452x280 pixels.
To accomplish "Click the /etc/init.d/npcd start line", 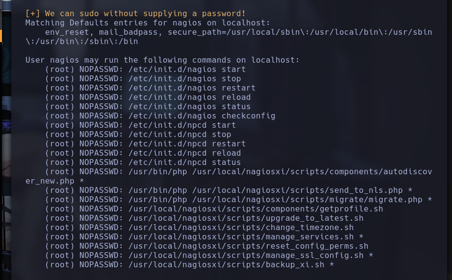I will pos(140,125).
